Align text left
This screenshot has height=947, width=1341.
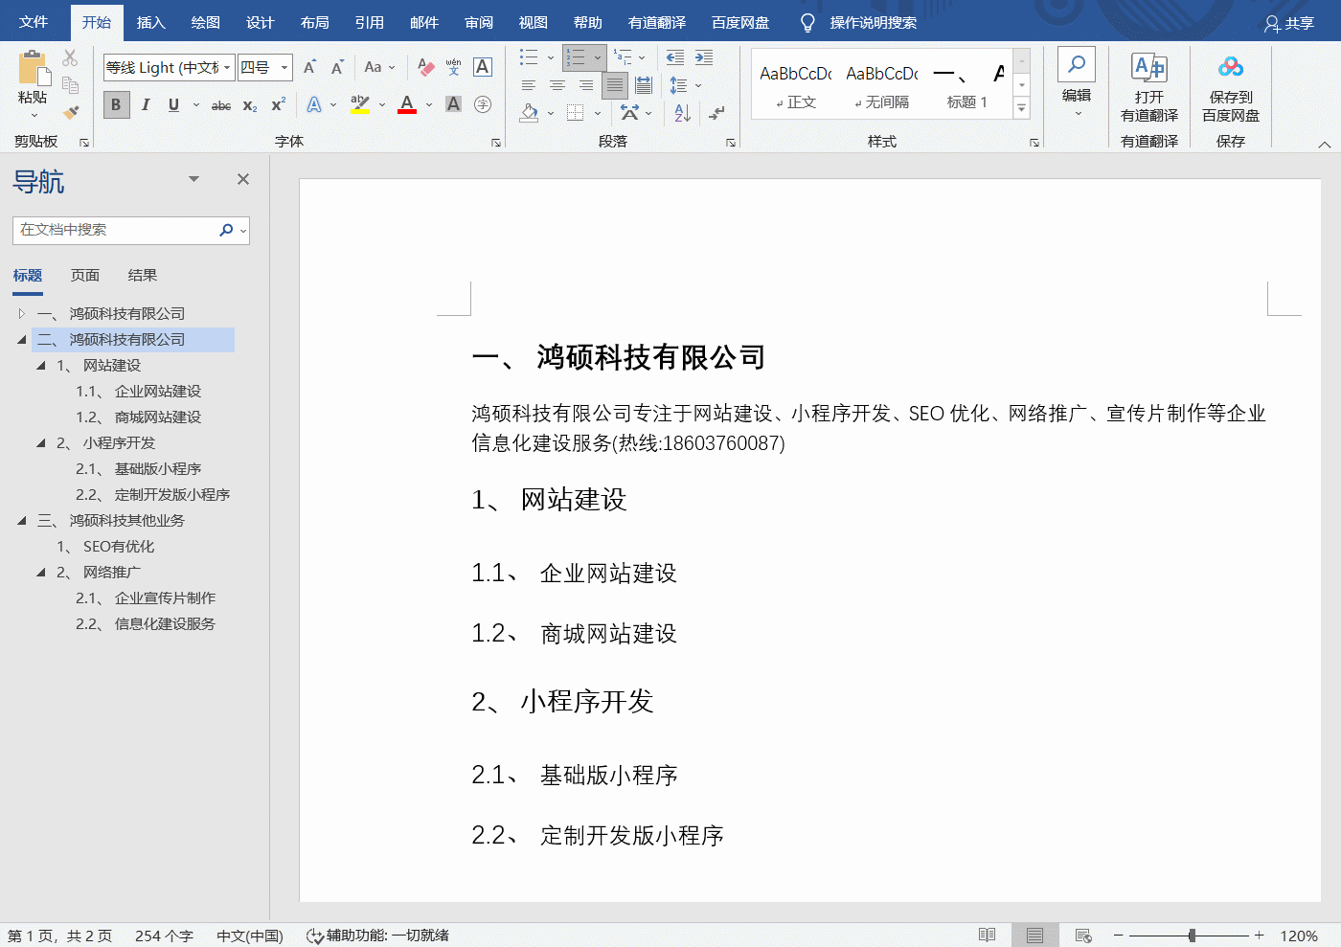(x=529, y=85)
